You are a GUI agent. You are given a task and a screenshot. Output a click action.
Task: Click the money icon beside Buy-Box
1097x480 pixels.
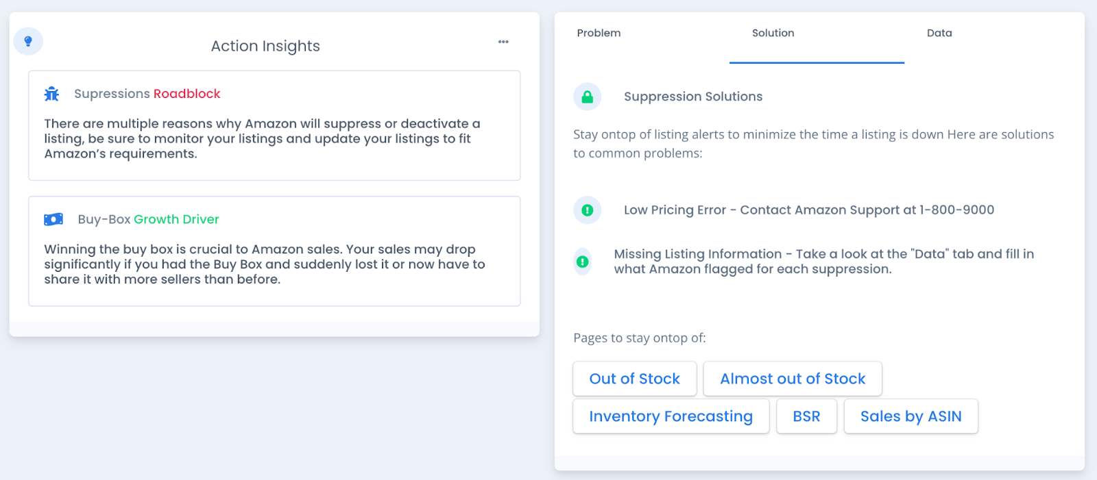tap(53, 219)
